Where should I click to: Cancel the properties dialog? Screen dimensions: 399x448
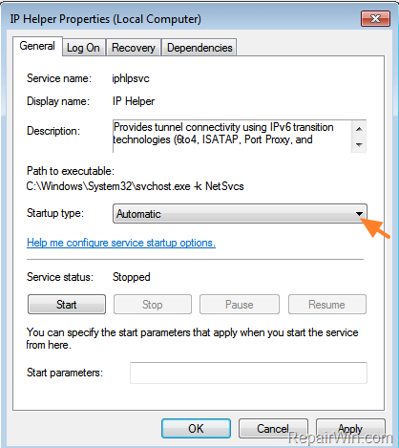[273, 429]
